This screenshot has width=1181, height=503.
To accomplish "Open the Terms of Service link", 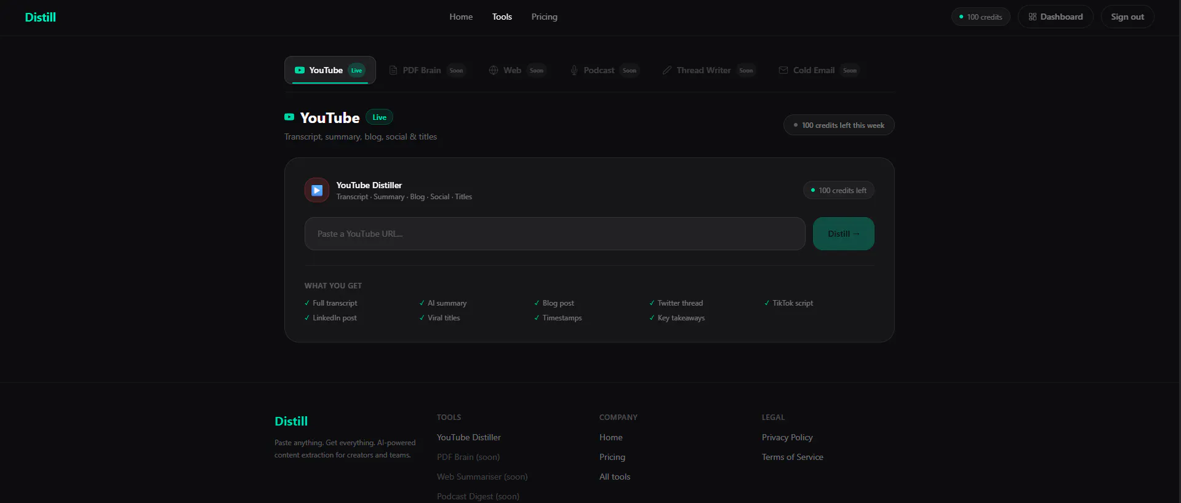I will 793,457.
